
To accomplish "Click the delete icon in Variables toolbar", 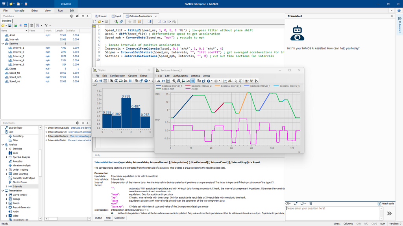I will pyautogui.click(x=31, y=25).
